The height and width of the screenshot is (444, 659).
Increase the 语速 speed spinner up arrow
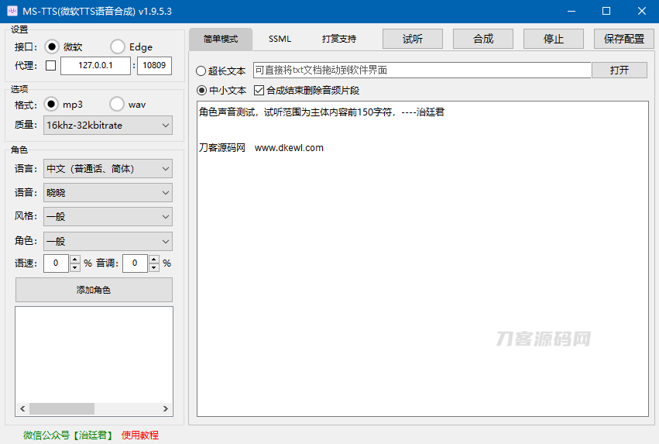[x=75, y=260]
